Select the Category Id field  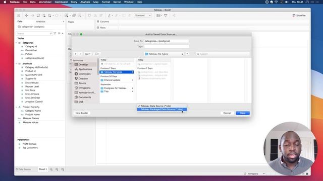click(x=31, y=46)
